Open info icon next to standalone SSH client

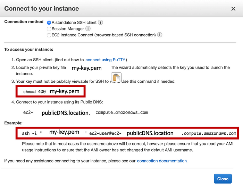click(100, 23)
